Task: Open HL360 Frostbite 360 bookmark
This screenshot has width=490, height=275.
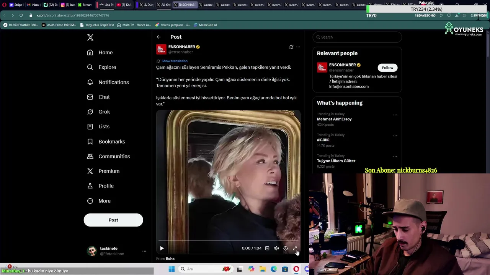Action: tap(21, 25)
